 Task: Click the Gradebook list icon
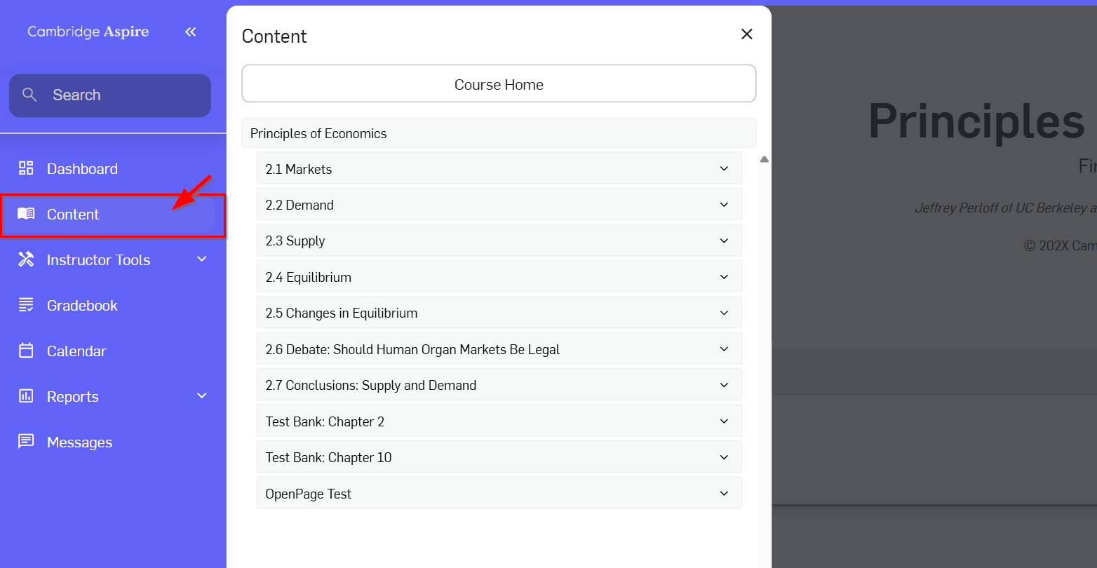26,305
